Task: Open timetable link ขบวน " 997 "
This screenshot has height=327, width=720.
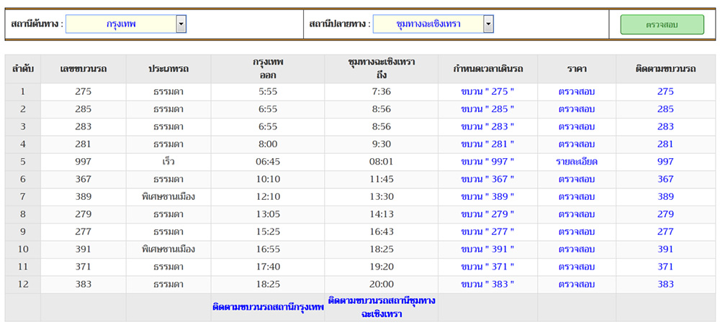Action: point(487,162)
